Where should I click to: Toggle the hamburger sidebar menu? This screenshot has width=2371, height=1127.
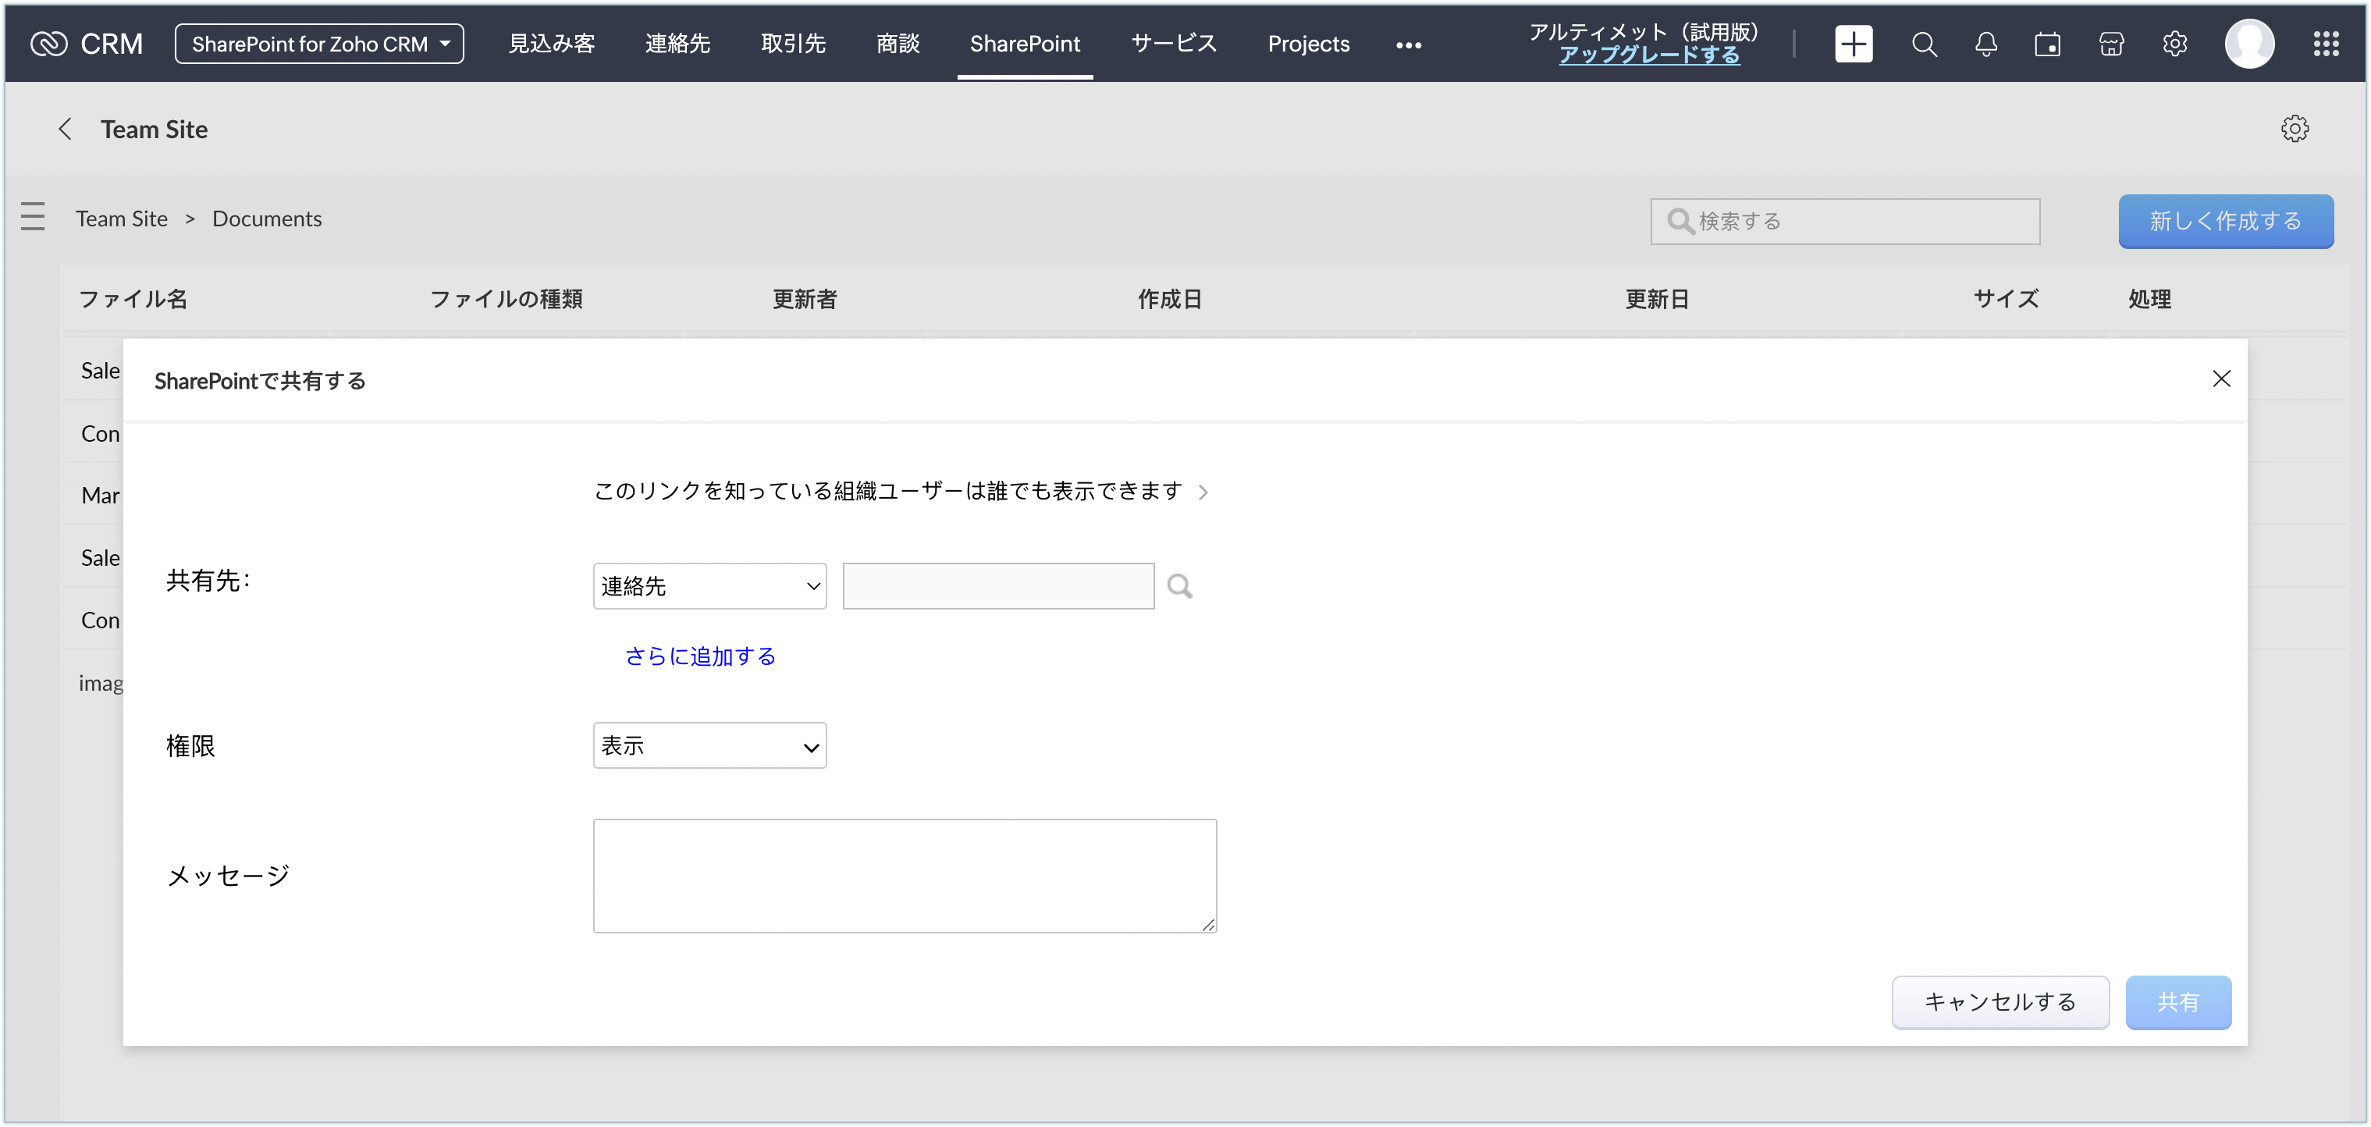33,217
